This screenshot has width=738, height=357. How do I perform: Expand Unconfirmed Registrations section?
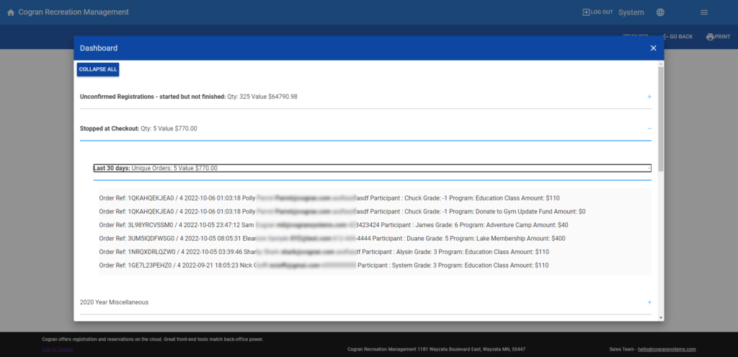click(x=649, y=97)
